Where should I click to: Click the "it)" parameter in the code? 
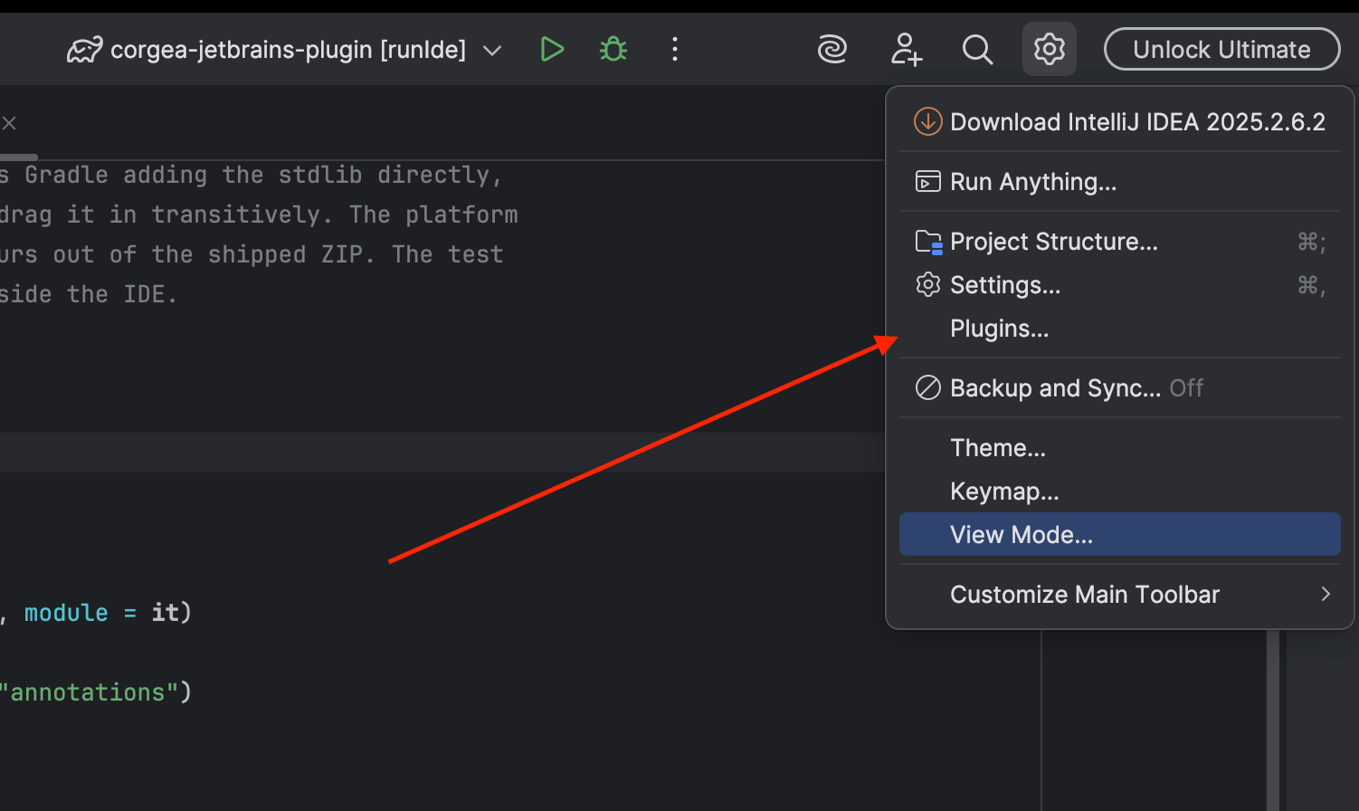click(172, 613)
